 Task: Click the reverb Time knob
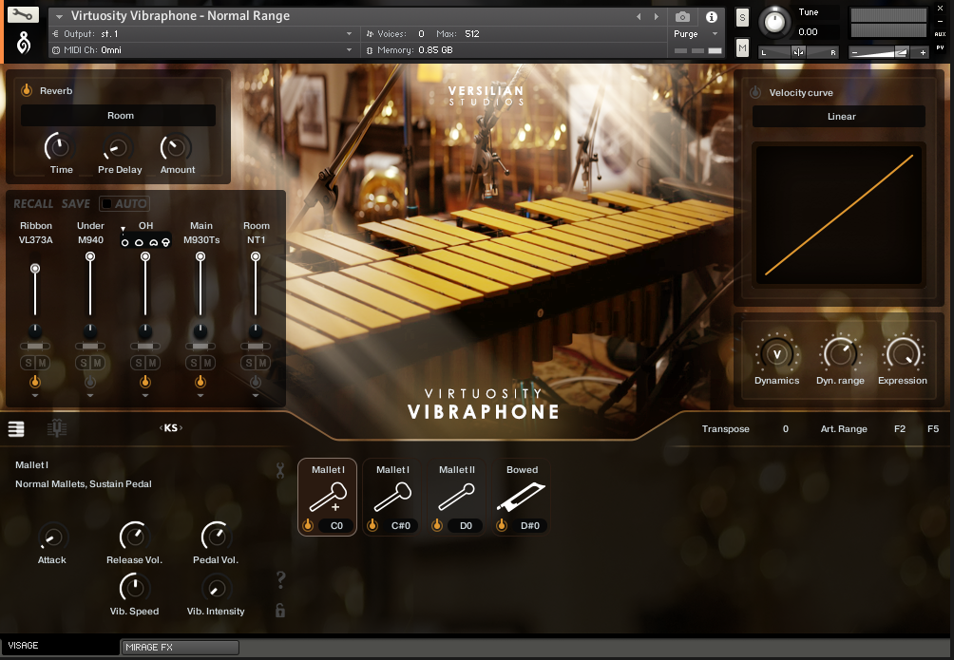click(x=58, y=147)
